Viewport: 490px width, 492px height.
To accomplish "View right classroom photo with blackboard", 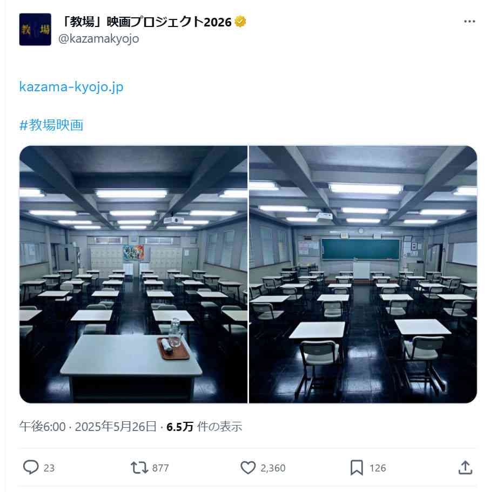I will pos(363,274).
